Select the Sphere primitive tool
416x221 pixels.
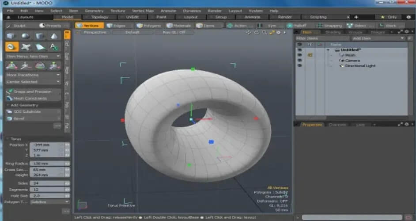point(26,36)
